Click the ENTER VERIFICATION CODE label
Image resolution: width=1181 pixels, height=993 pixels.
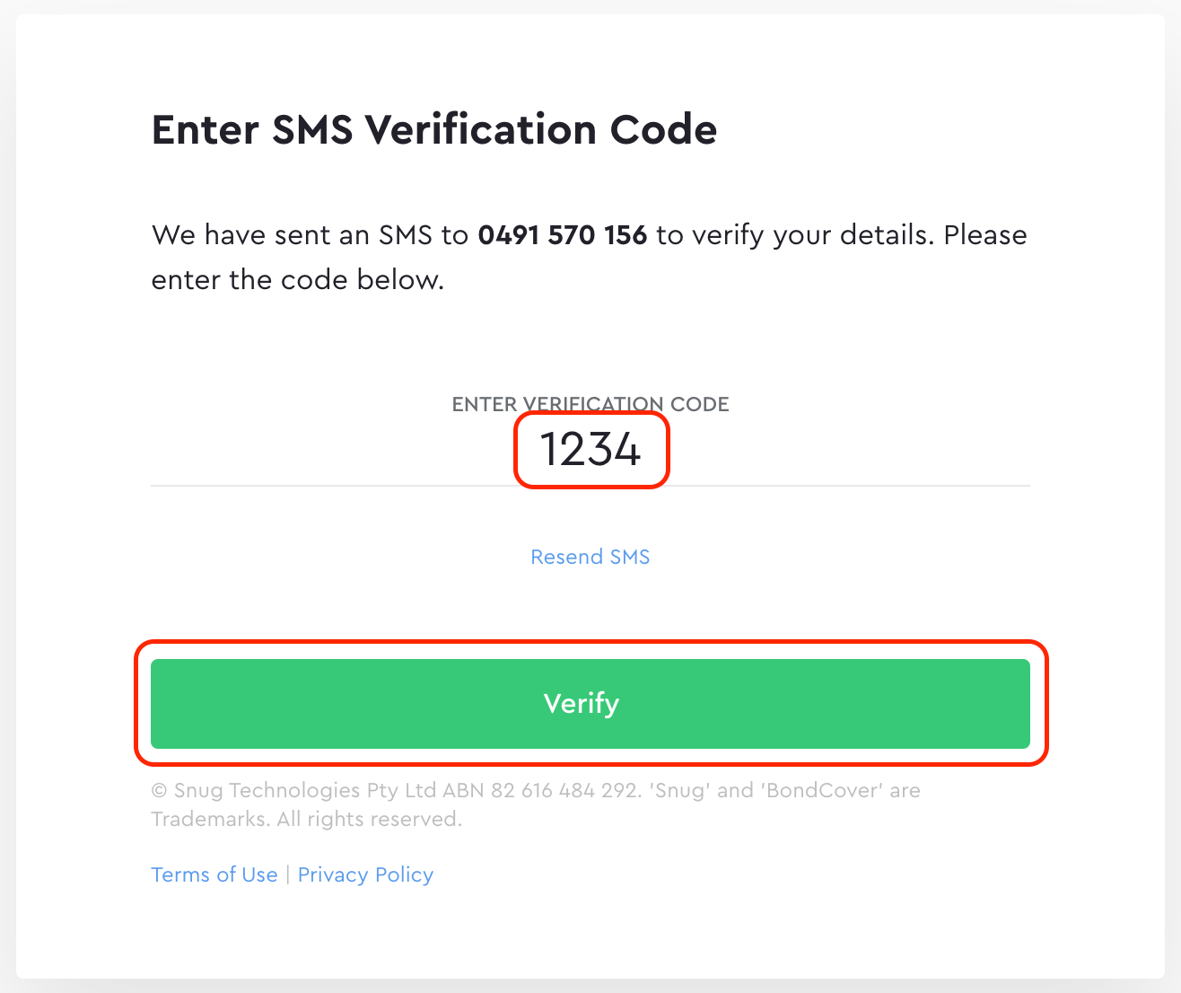590,404
